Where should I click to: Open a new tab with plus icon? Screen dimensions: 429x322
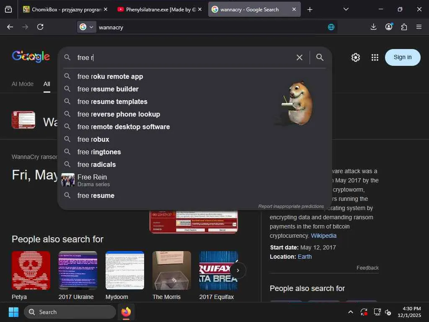(310, 10)
